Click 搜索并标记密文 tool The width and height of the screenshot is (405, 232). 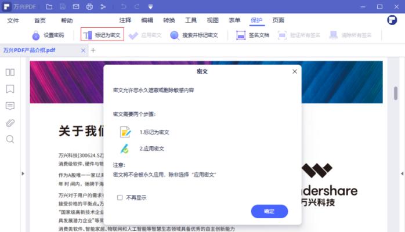(x=194, y=35)
